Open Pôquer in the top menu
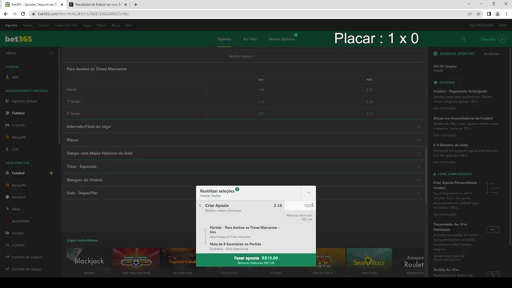 102,25
